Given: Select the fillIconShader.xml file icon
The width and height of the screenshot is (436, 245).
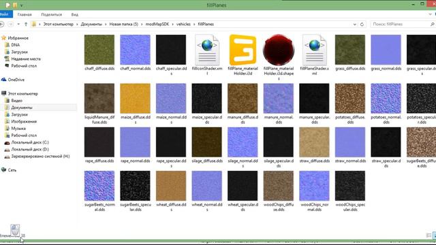Looking at the screenshot, I should (207, 50).
